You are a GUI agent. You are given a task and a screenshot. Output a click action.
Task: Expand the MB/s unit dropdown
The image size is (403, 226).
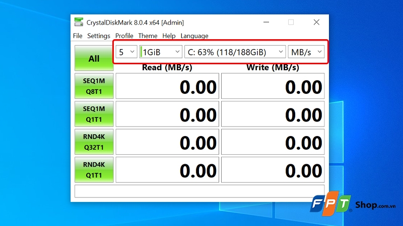coord(306,52)
